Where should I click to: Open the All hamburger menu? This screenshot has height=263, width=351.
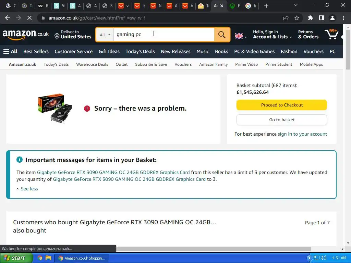(x=10, y=51)
